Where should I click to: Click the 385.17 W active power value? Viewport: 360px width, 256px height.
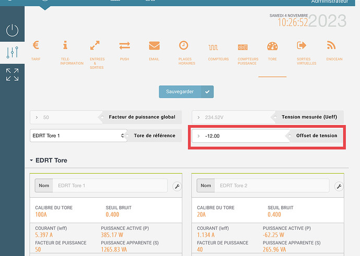click(112, 235)
